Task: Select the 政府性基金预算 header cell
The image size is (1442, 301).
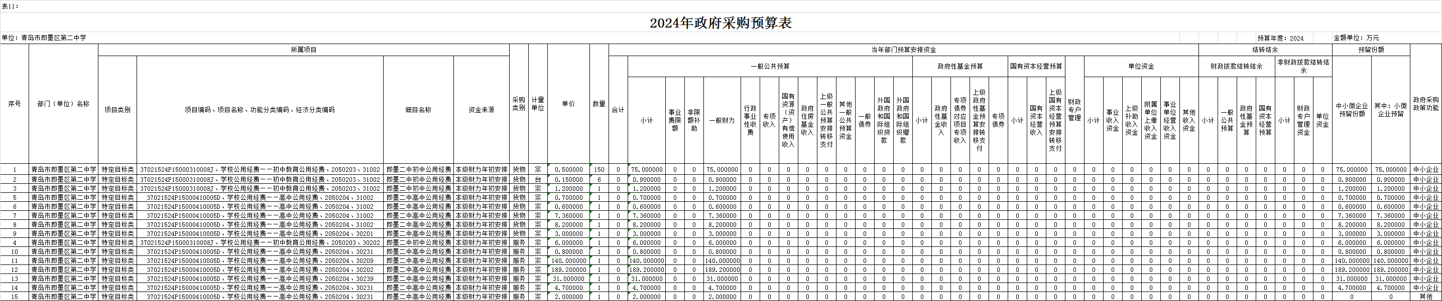Action: (x=960, y=66)
